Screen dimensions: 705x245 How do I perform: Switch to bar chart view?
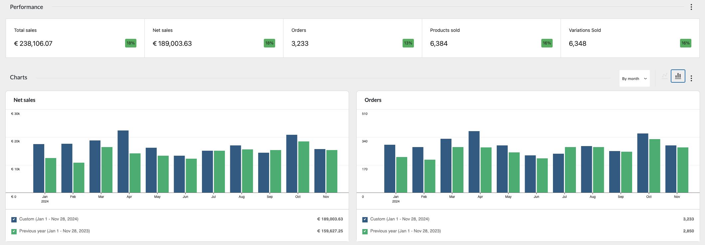tap(678, 76)
